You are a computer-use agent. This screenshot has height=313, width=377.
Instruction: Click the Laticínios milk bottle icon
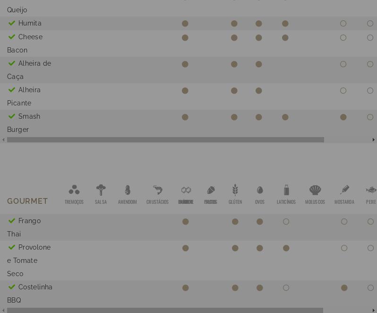[x=286, y=190]
